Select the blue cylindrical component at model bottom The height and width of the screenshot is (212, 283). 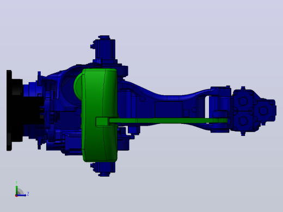[x=103, y=169]
